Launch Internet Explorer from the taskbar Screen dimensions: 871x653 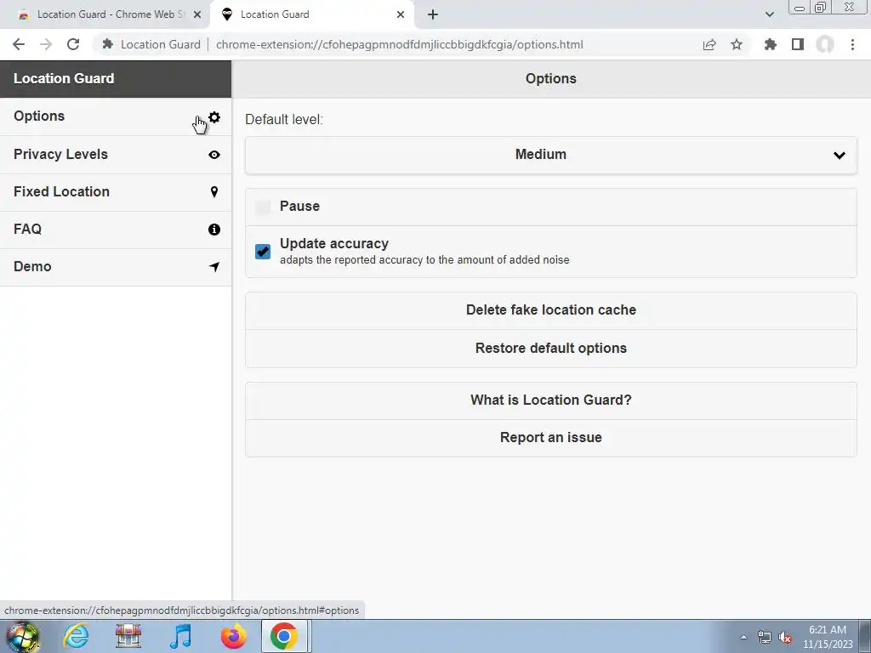(x=76, y=636)
